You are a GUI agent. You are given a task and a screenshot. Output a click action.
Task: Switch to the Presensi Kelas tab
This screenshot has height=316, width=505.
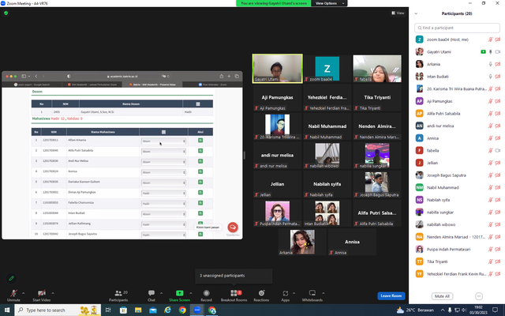152,85
